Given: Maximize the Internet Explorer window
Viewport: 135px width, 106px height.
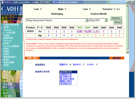Looking at the screenshot, I should click(130, 2).
